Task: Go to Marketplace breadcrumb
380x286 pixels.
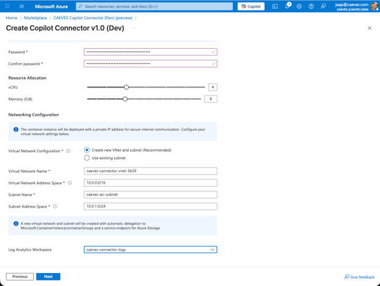Action: point(35,18)
